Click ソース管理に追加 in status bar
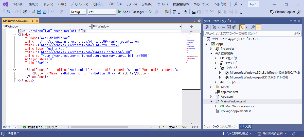Viewport: 304px width, 137px height. click(x=237, y=133)
